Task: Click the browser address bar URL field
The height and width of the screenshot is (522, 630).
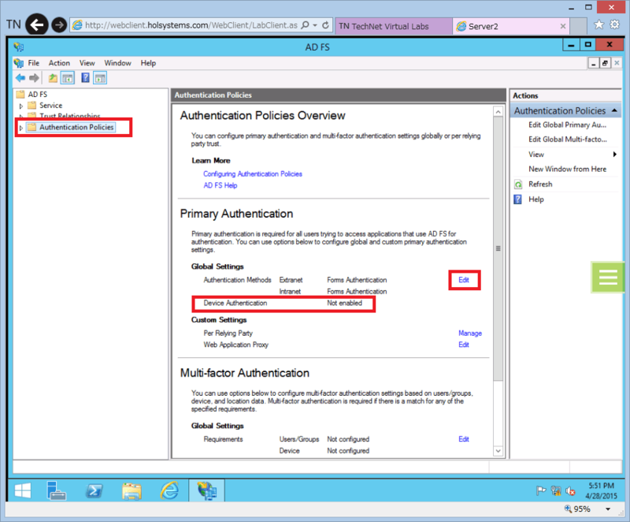Action: point(191,25)
